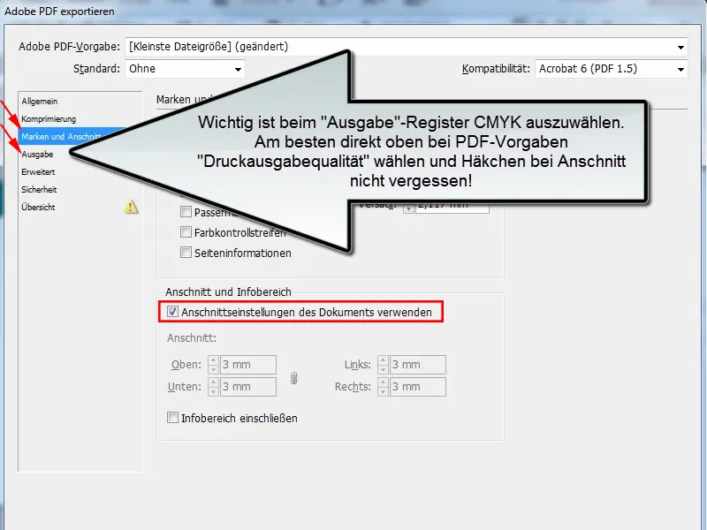Click the Unten bleed stepper arrows
Screen dimensions: 707x530
tap(213, 387)
